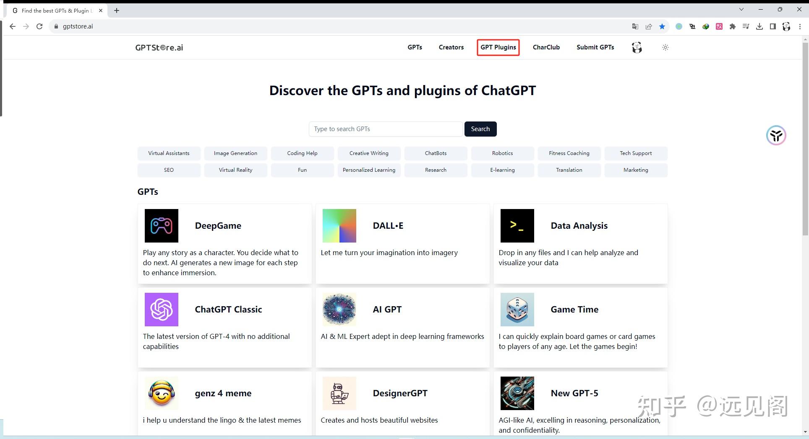This screenshot has width=809, height=439.
Task: Open the Submit GPTs link
Action: coord(595,47)
